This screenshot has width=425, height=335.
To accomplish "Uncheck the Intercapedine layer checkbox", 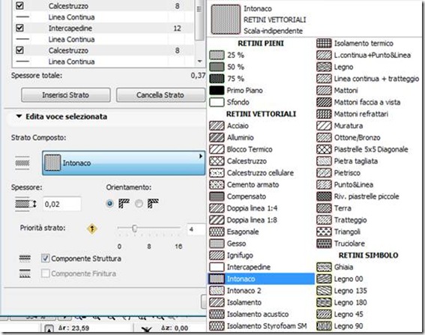I will pos(19,28).
